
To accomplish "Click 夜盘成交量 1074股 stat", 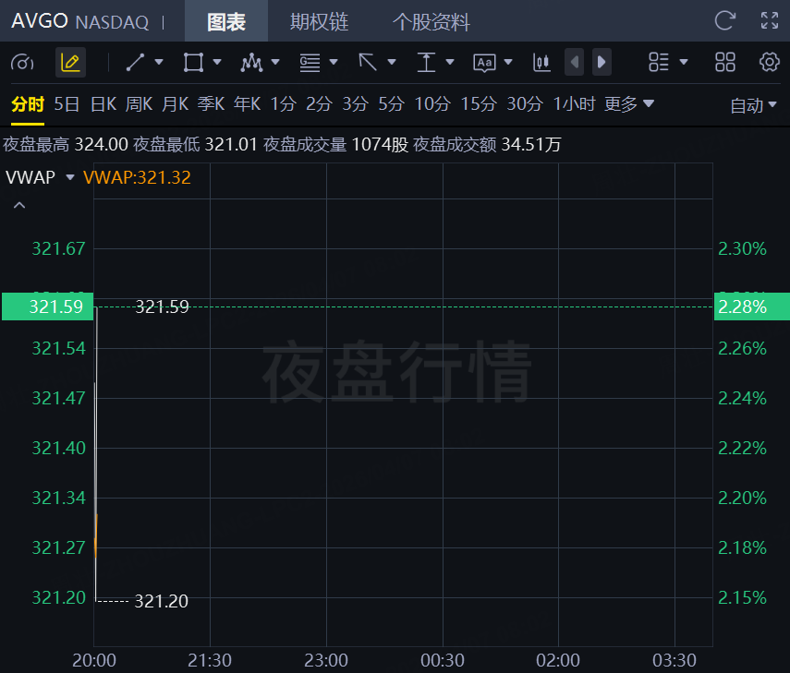I will point(335,145).
